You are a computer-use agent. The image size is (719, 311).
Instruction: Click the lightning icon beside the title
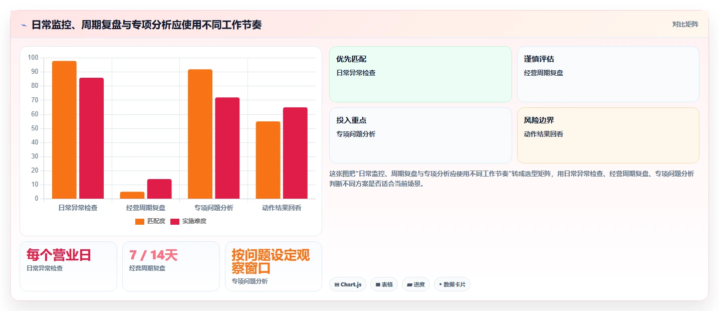pos(24,25)
